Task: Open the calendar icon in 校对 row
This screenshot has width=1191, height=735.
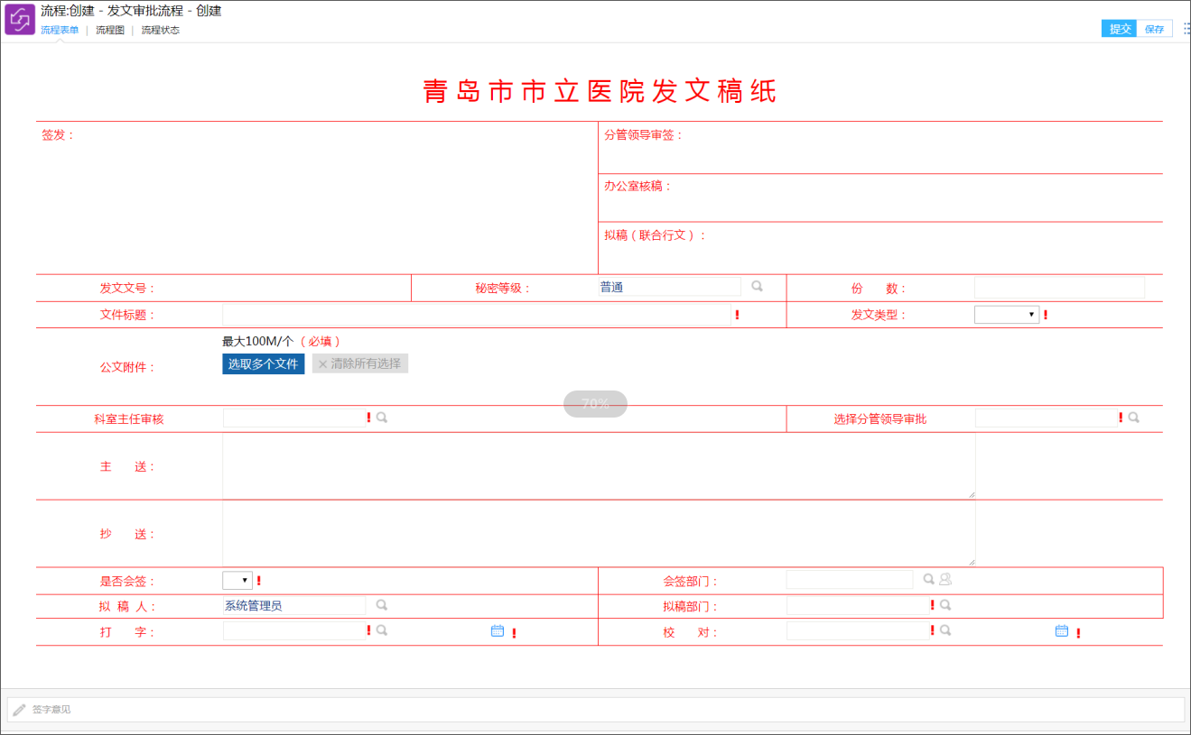Action: click(1062, 630)
